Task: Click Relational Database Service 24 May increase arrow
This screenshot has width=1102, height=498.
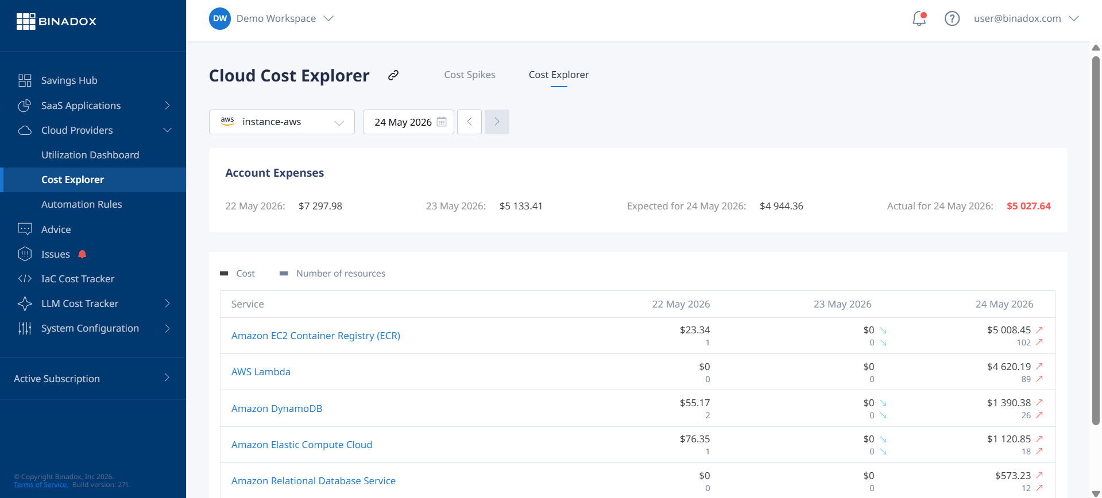Action: point(1039,475)
